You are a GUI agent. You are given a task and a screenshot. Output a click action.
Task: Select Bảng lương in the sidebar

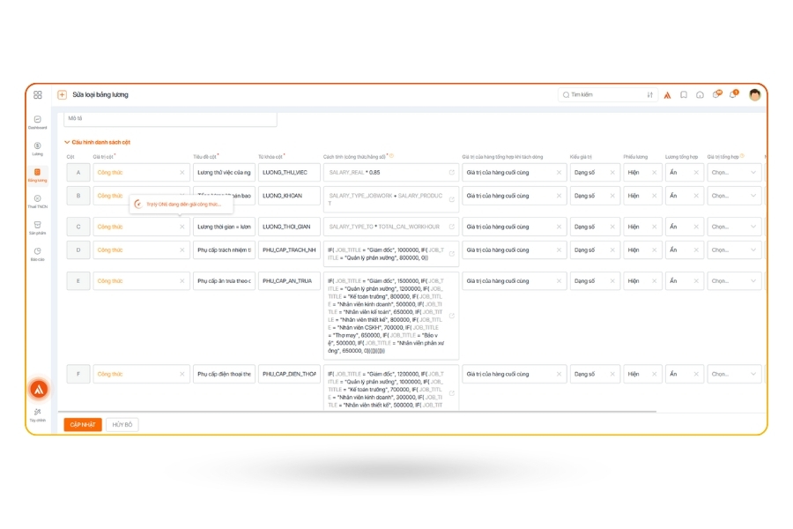click(37, 175)
